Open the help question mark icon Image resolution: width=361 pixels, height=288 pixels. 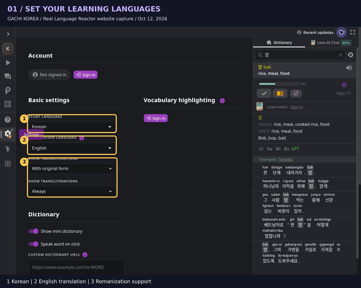tap(8, 119)
